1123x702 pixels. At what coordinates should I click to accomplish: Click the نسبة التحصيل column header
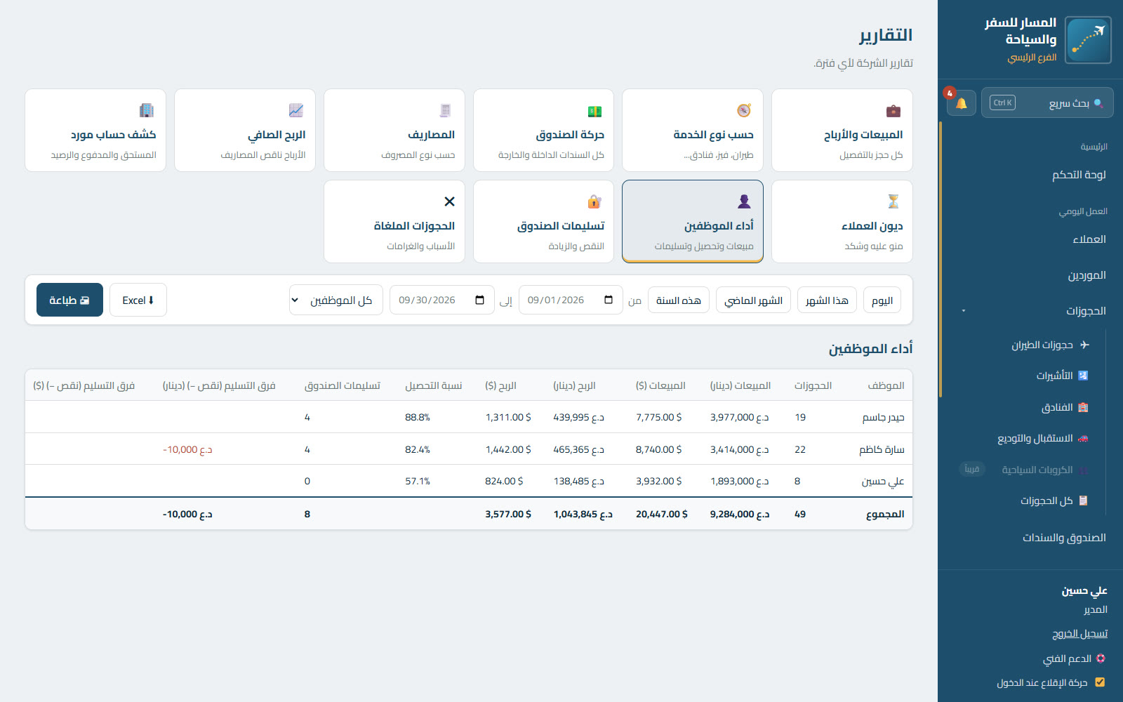[433, 385]
